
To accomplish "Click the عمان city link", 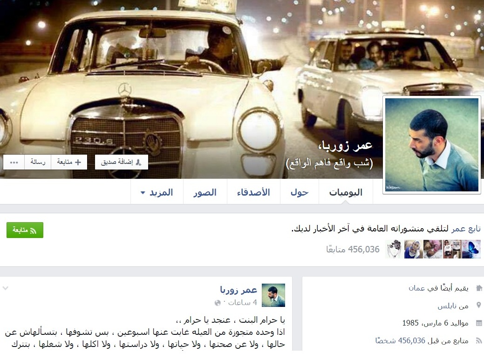I will pyautogui.click(x=417, y=288).
